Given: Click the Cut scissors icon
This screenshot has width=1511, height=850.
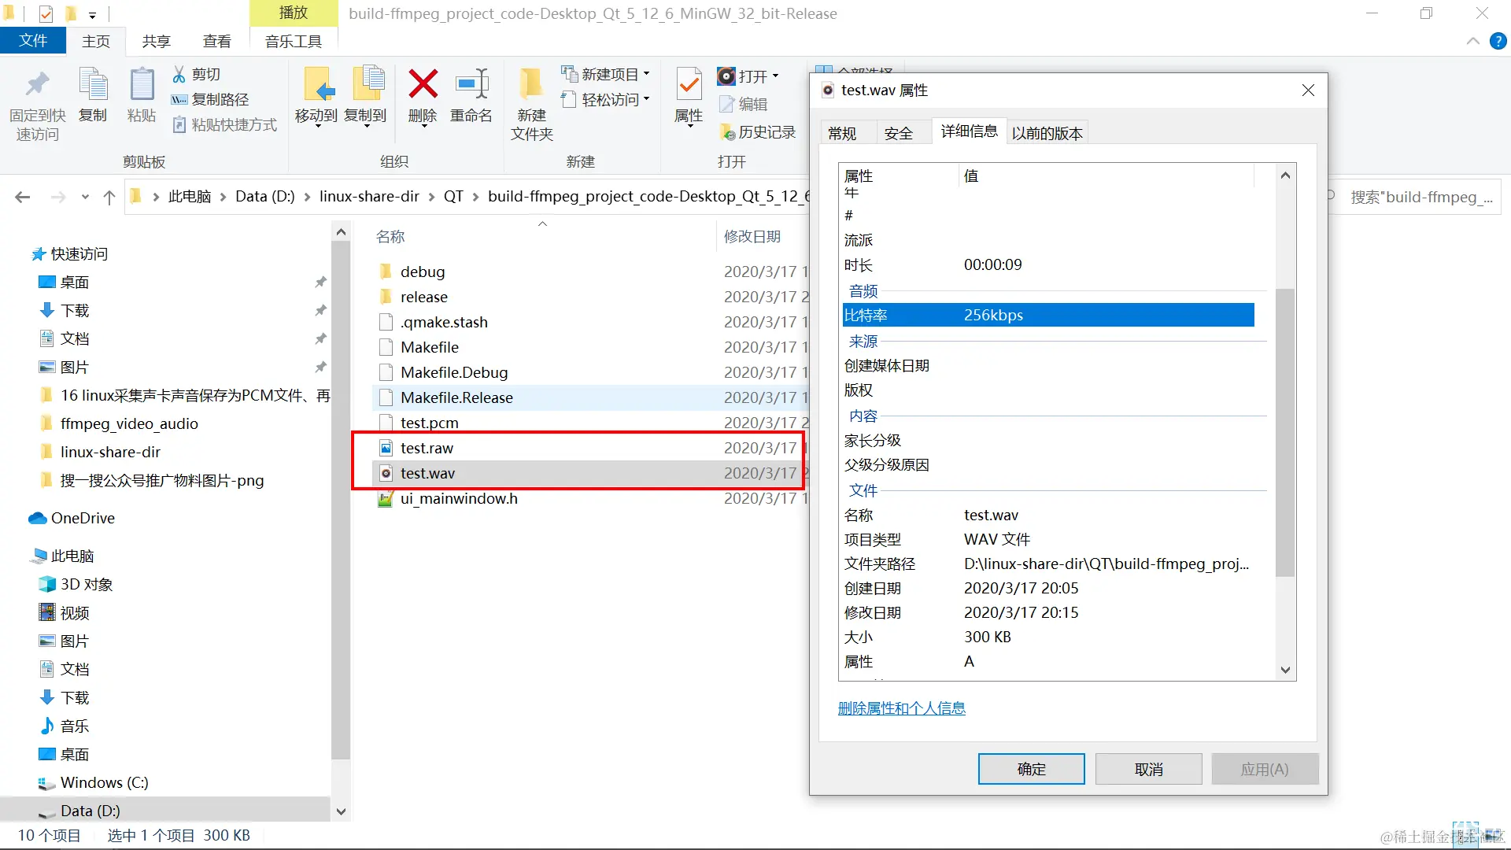Looking at the screenshot, I should 179,74.
